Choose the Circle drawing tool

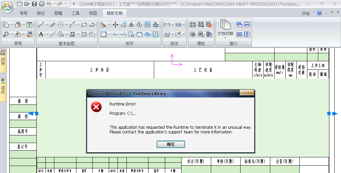[61, 25]
